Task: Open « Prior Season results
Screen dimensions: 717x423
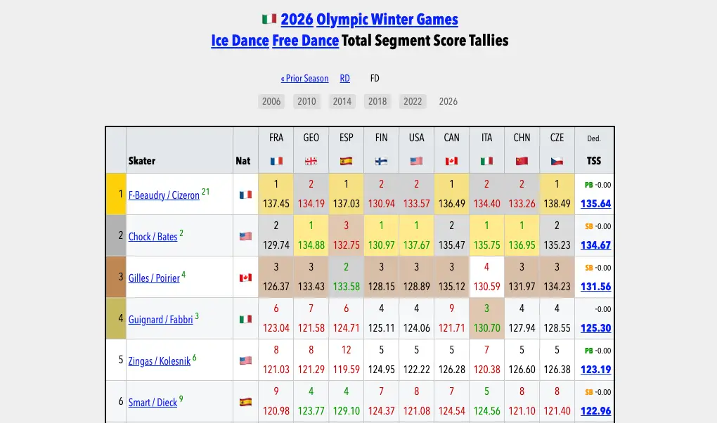Action: (x=304, y=78)
